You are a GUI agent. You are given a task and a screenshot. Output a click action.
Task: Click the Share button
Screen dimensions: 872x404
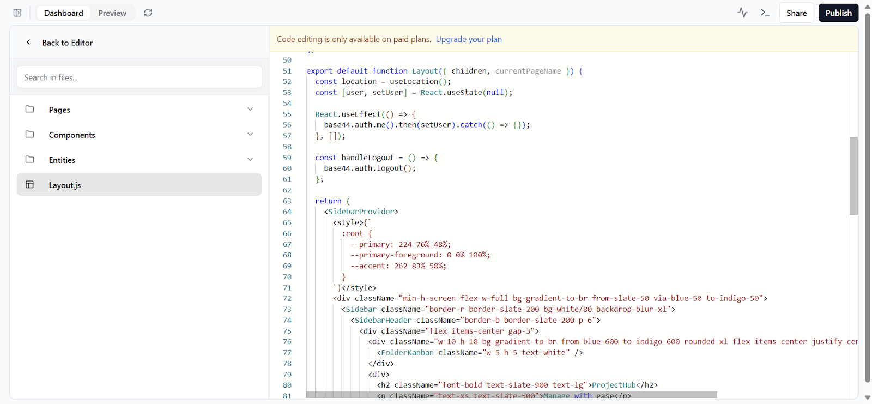(x=796, y=13)
